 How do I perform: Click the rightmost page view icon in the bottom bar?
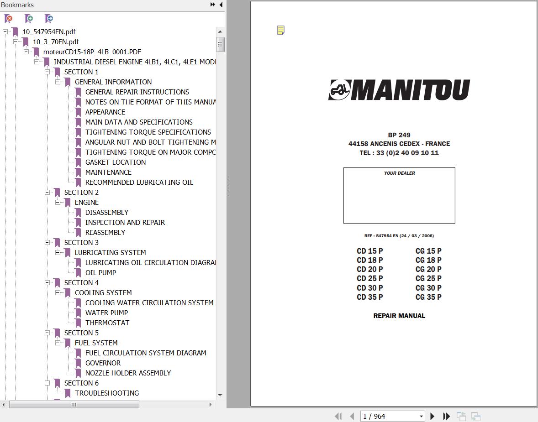tap(475, 416)
